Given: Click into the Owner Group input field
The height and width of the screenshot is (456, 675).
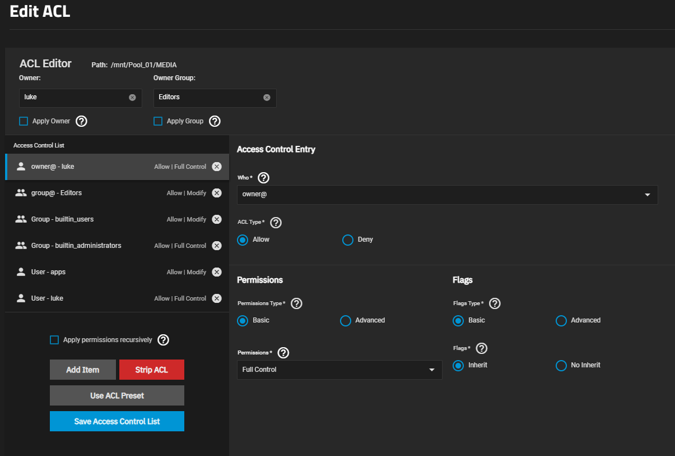Looking at the screenshot, I should point(208,98).
